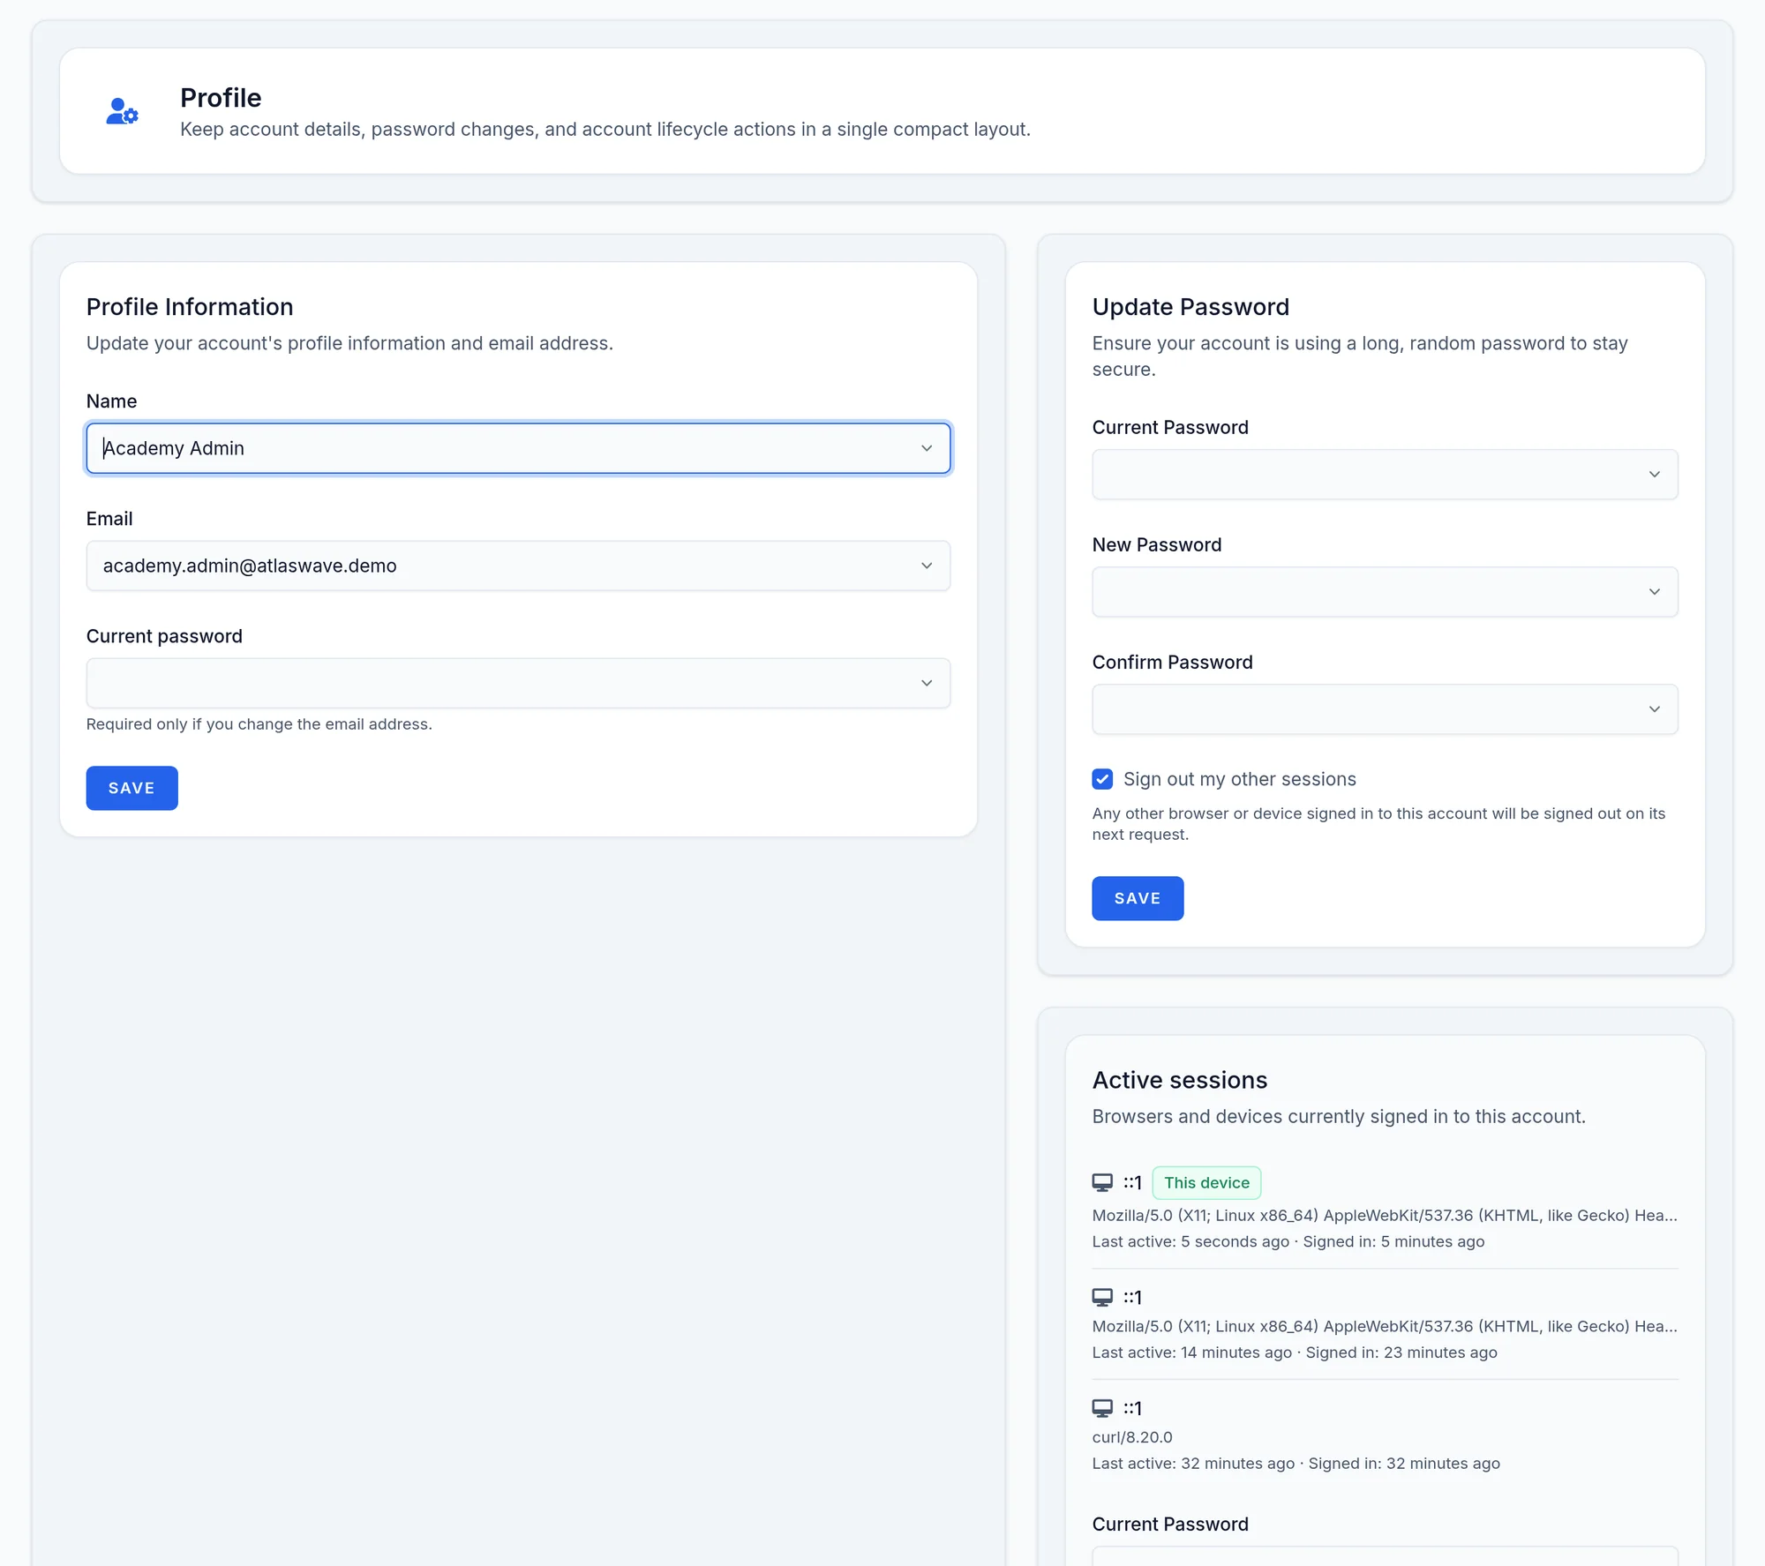Click the Email field label
This screenshot has height=1566, width=1765.
tap(109, 519)
